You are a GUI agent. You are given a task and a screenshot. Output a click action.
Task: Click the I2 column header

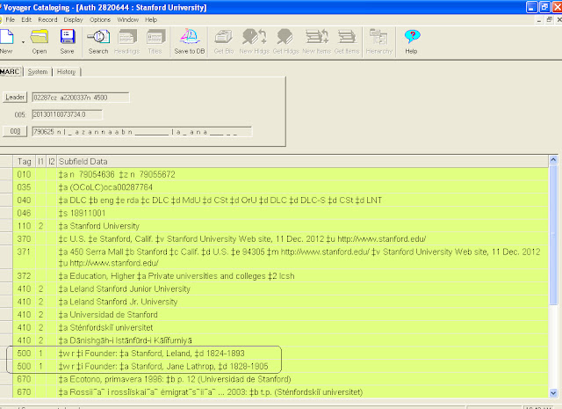(51, 162)
